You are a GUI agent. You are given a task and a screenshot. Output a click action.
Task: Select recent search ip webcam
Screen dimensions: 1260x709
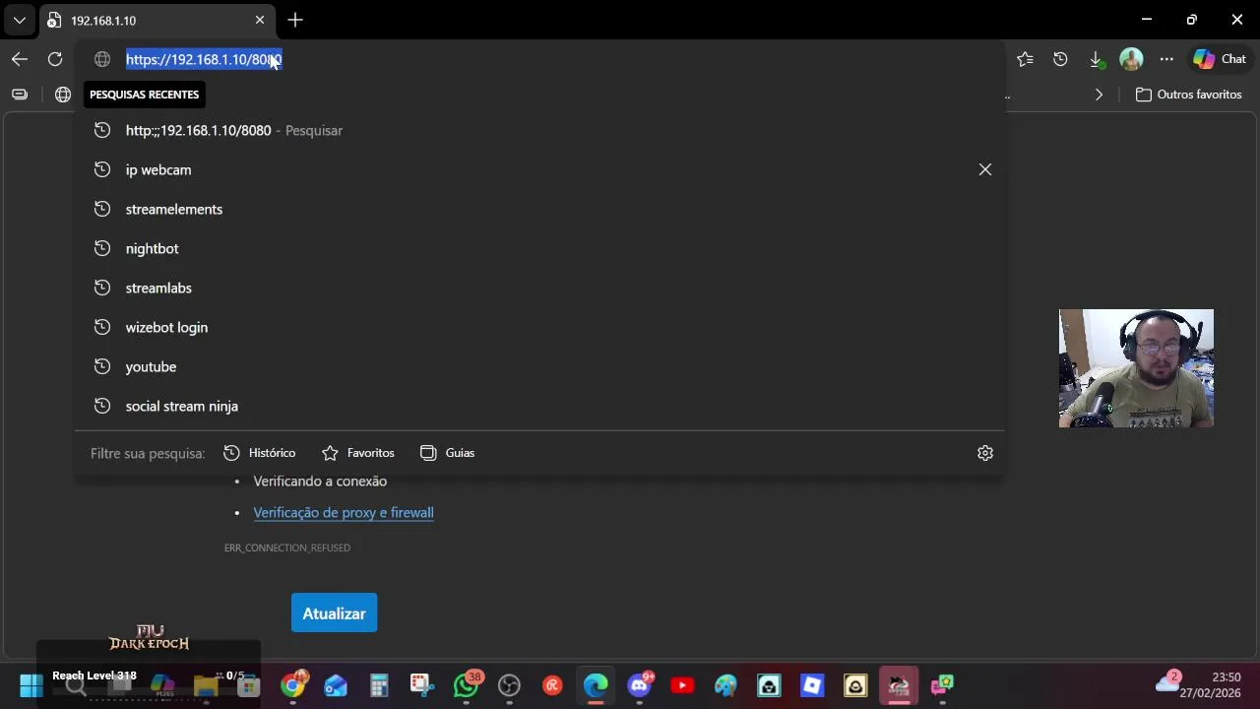pos(539,169)
